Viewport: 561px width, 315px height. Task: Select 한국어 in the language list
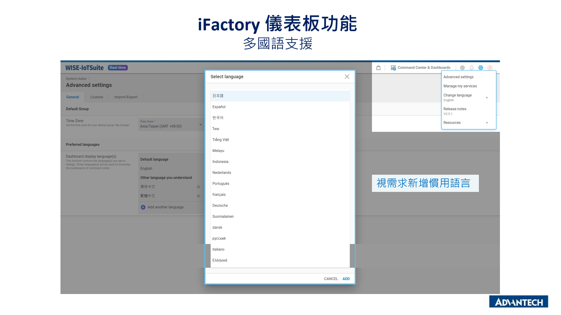(x=280, y=118)
